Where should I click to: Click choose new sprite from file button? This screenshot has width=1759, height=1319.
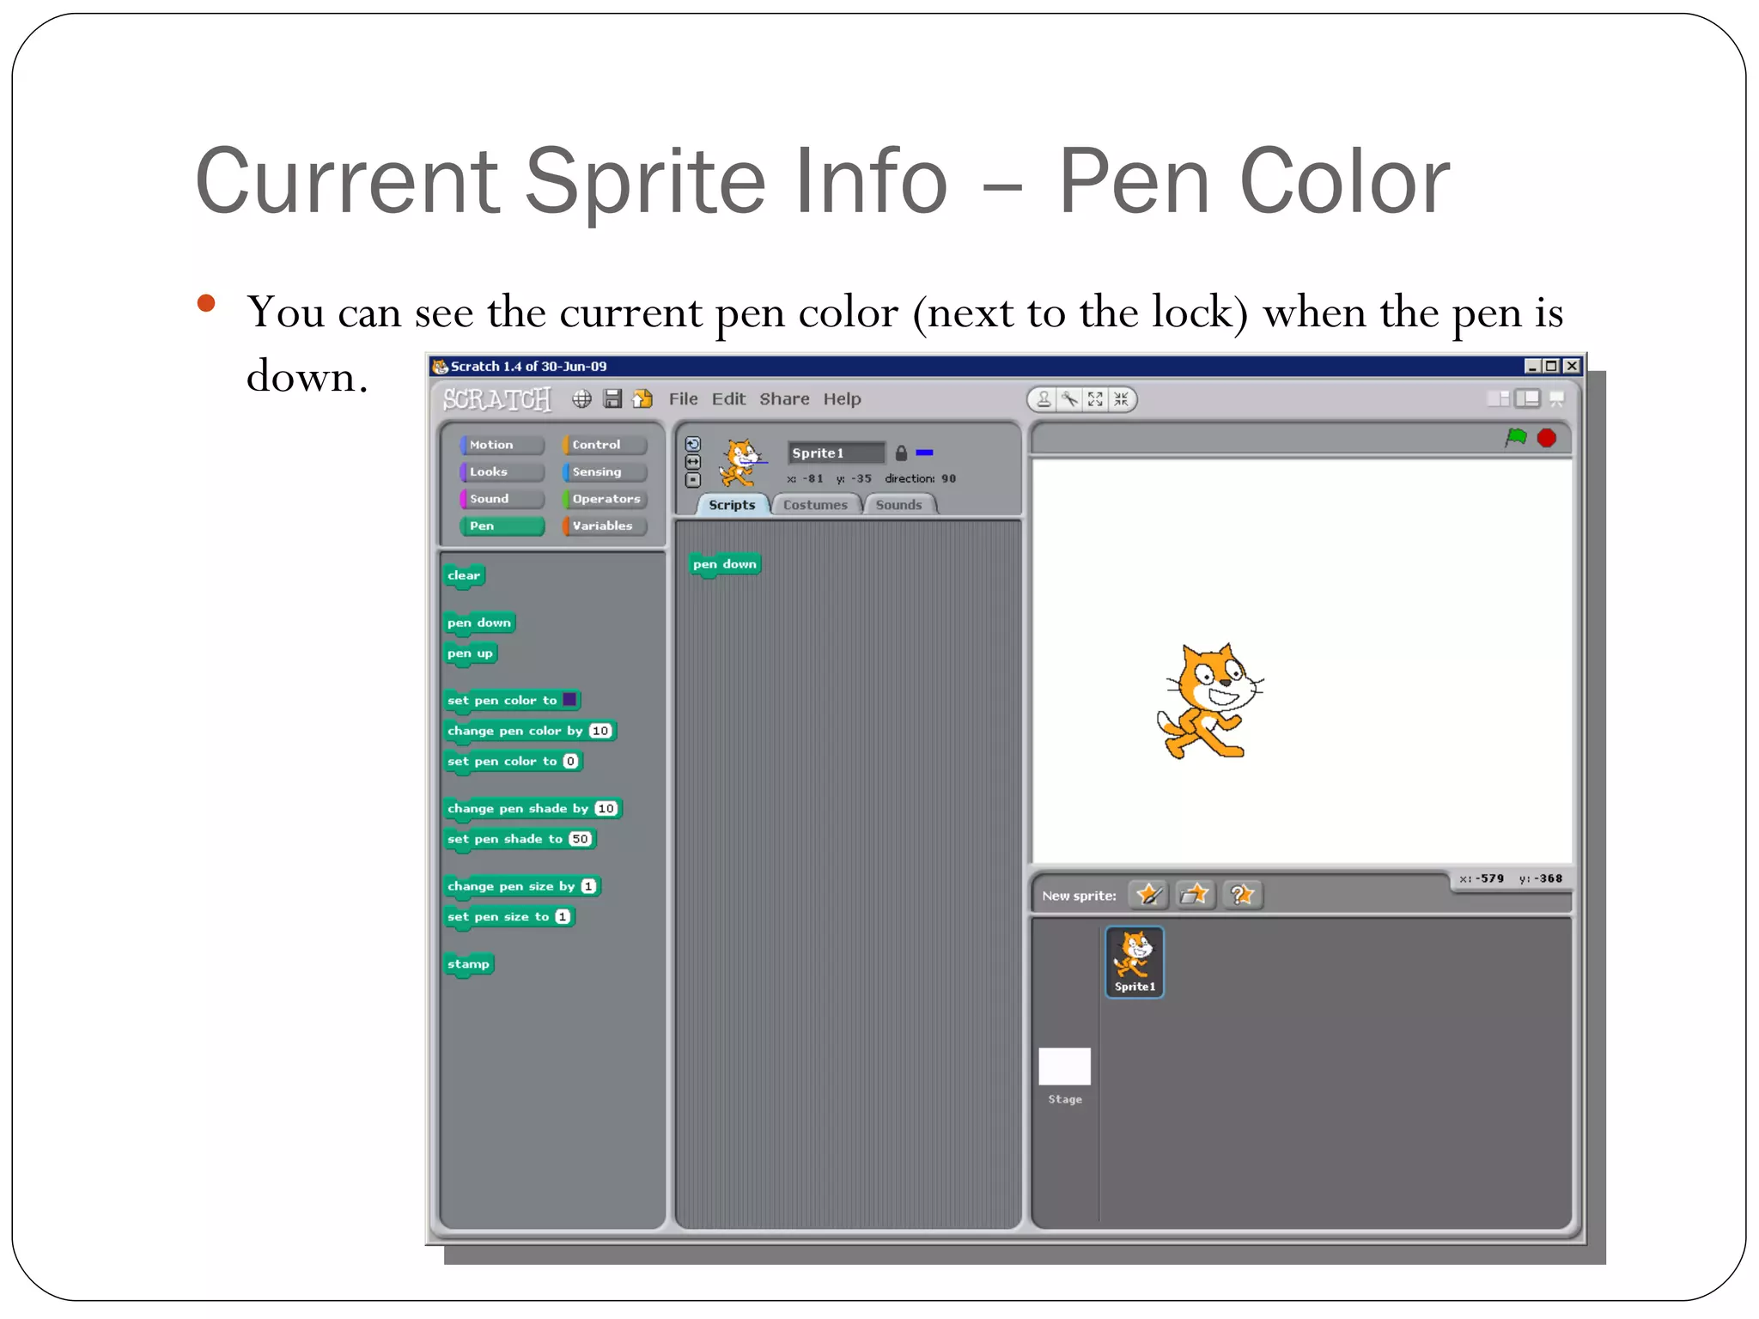point(1195,895)
